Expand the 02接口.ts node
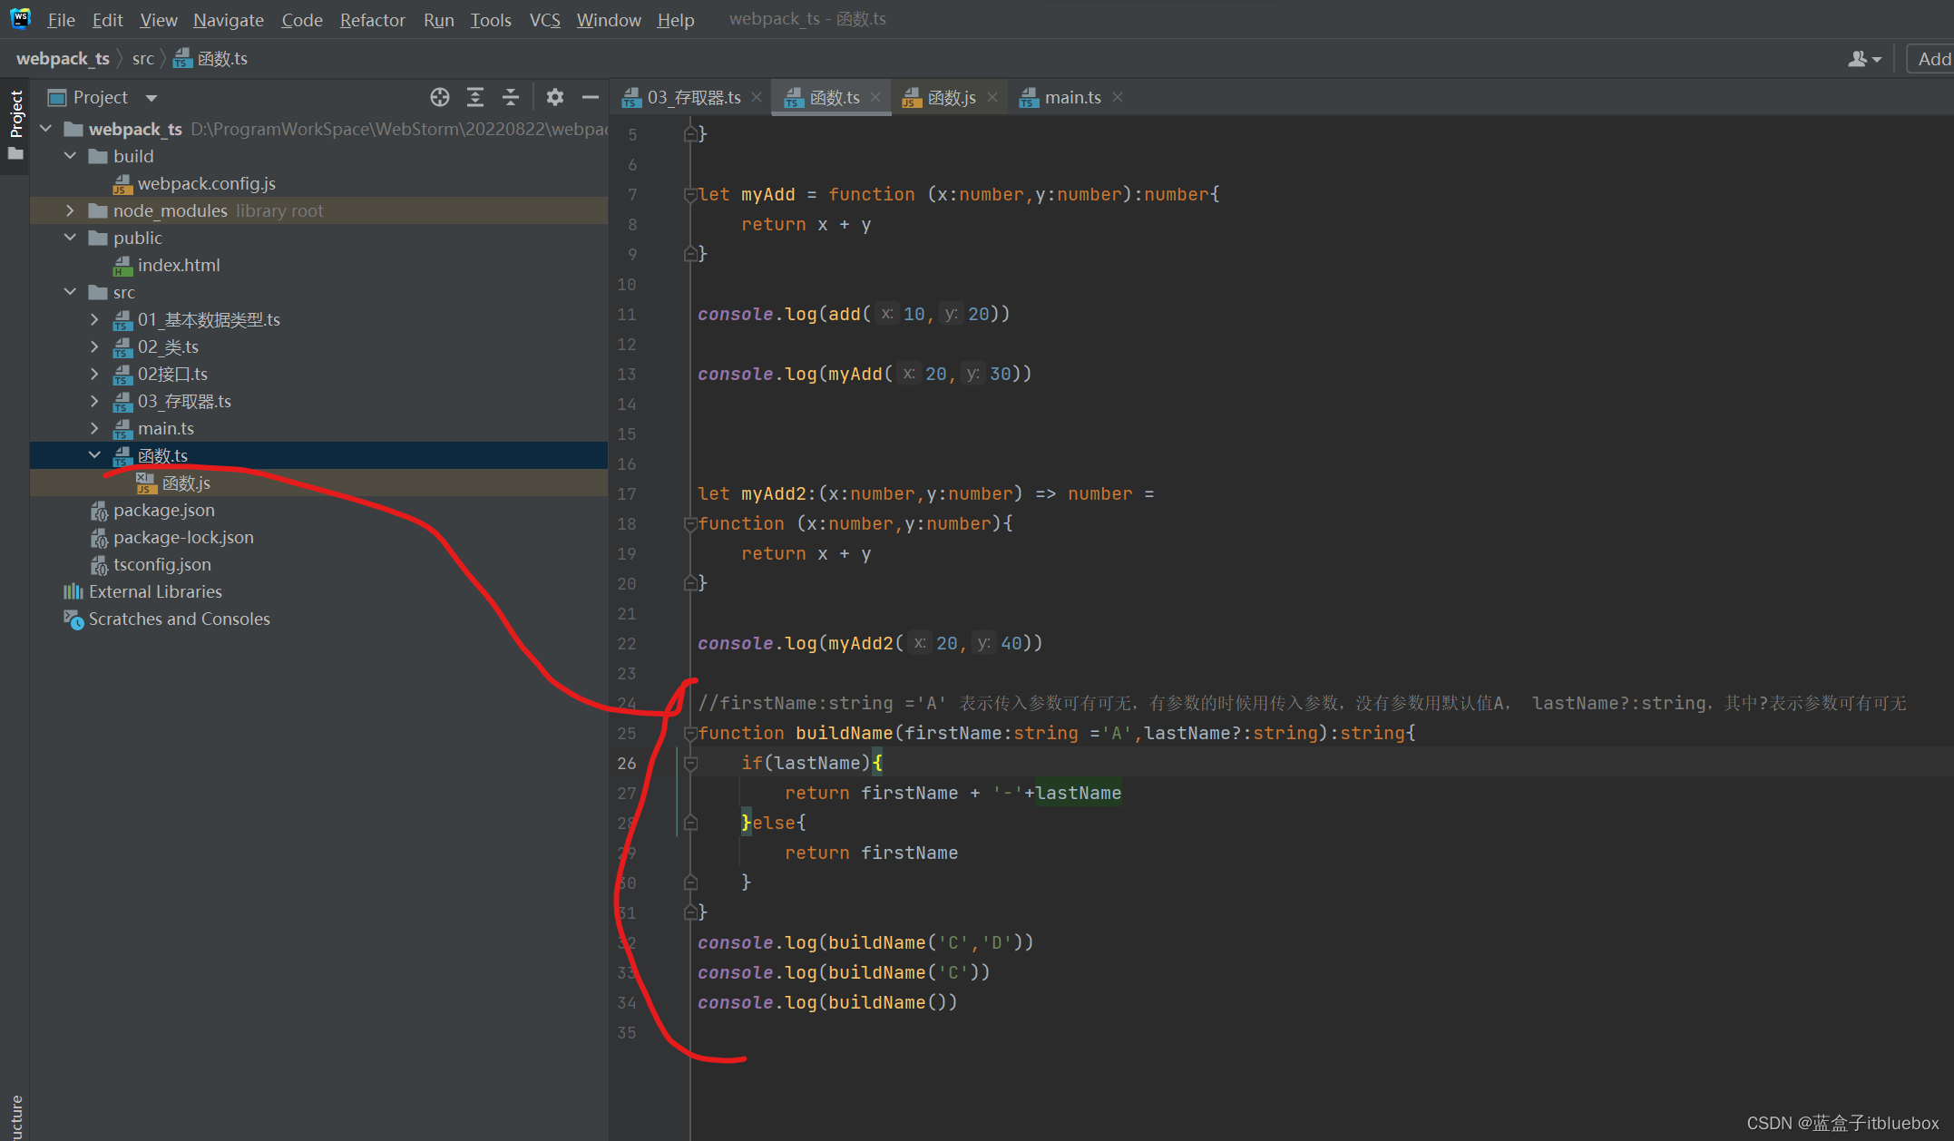 (x=95, y=374)
